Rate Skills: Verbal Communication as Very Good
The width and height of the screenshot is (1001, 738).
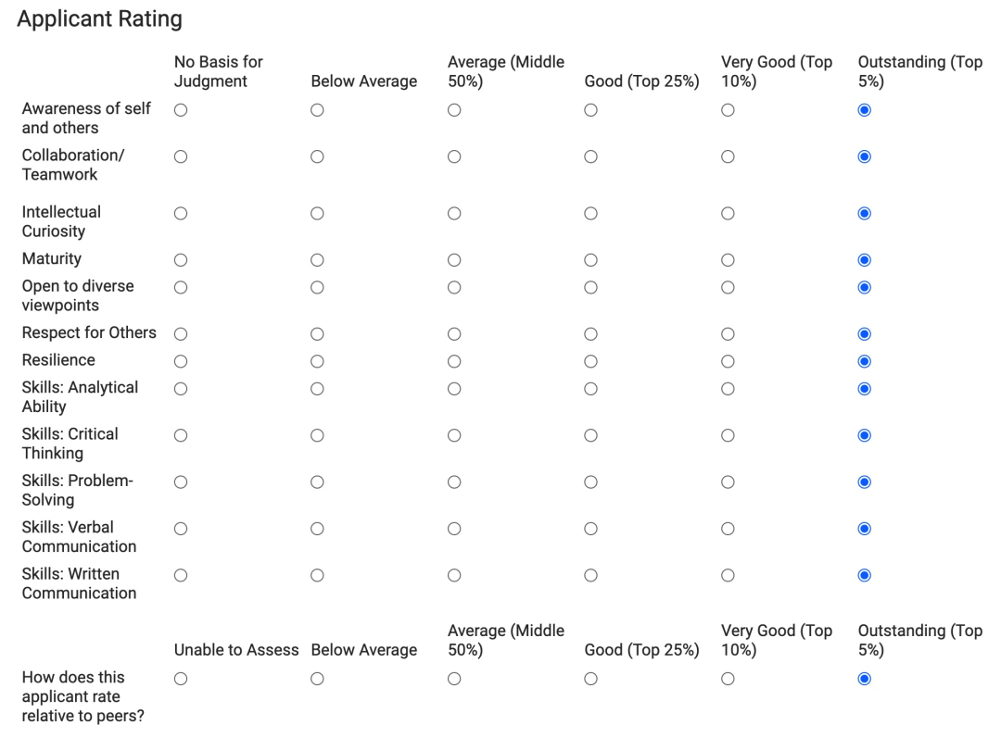[x=728, y=529]
